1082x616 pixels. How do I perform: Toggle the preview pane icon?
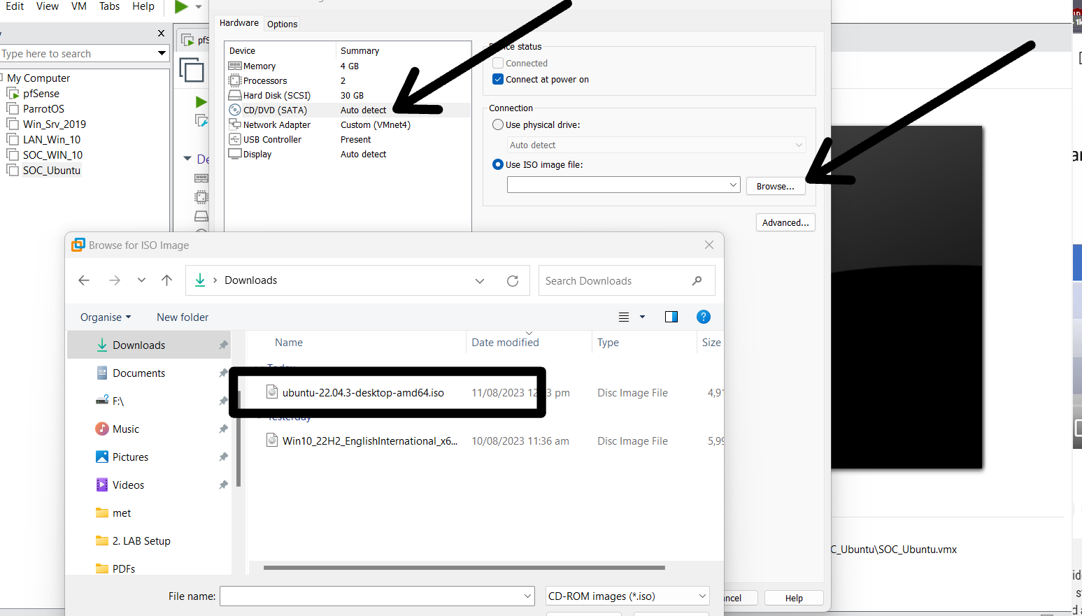point(671,317)
